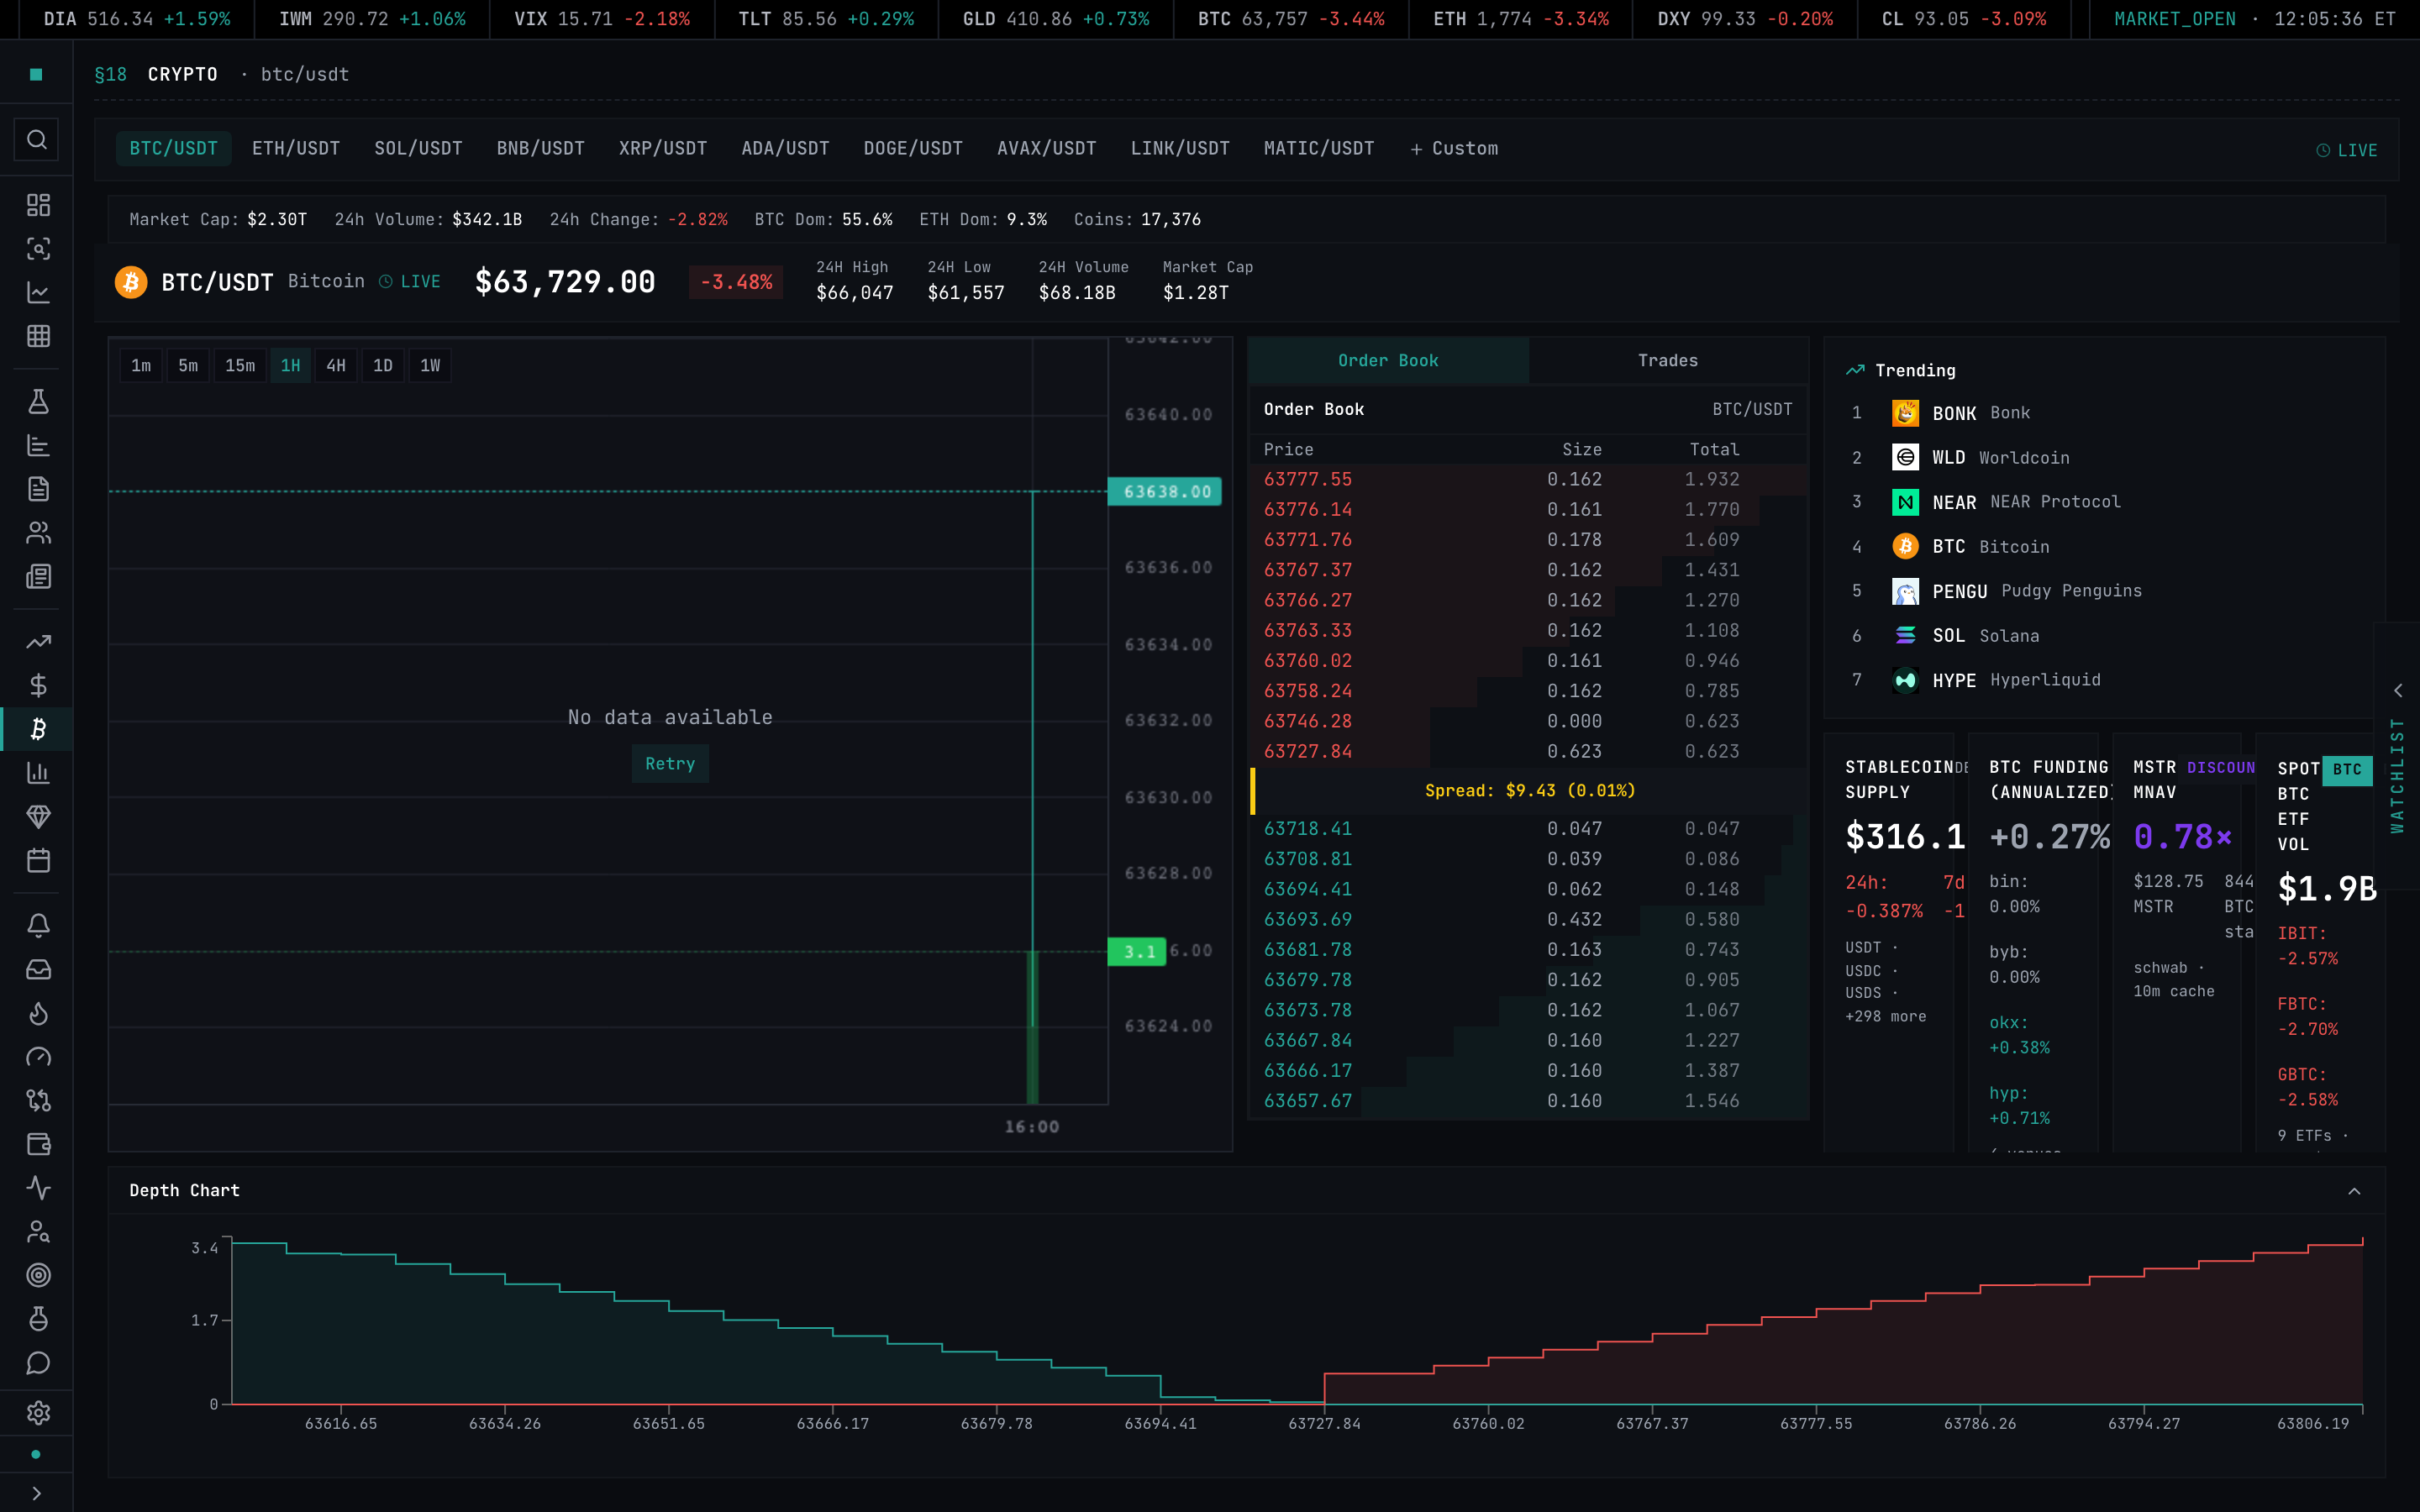This screenshot has height=1512, width=2420.
Task: Collapse the Depth Chart panel
Action: click(2354, 1191)
